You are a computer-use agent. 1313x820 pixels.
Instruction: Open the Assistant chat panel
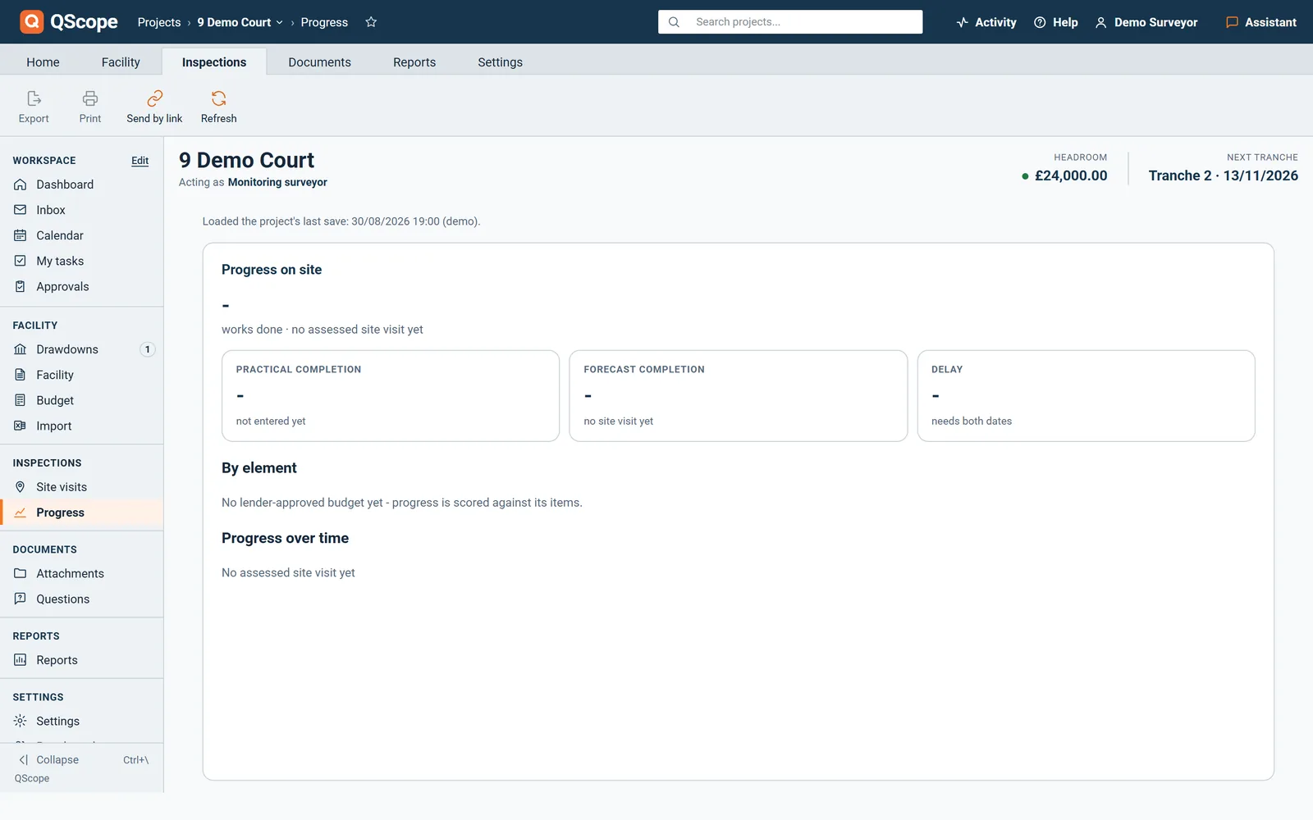1261,22
